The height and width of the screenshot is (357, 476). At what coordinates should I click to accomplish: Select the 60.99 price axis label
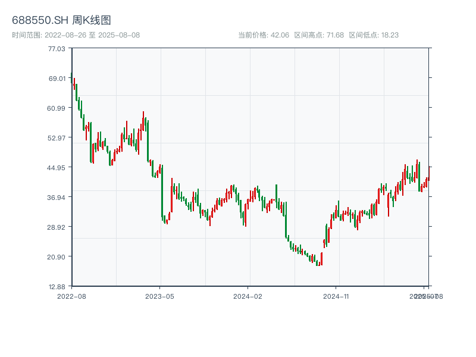pyautogui.click(x=57, y=108)
